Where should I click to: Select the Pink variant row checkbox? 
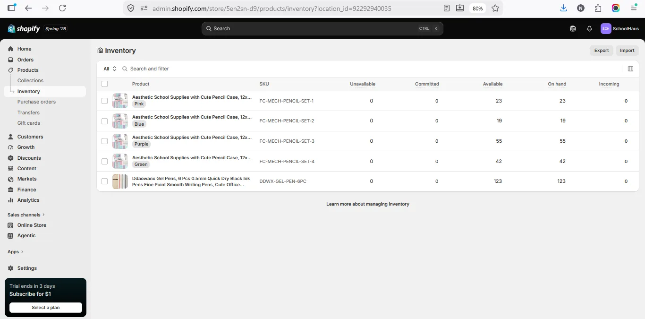(104, 101)
